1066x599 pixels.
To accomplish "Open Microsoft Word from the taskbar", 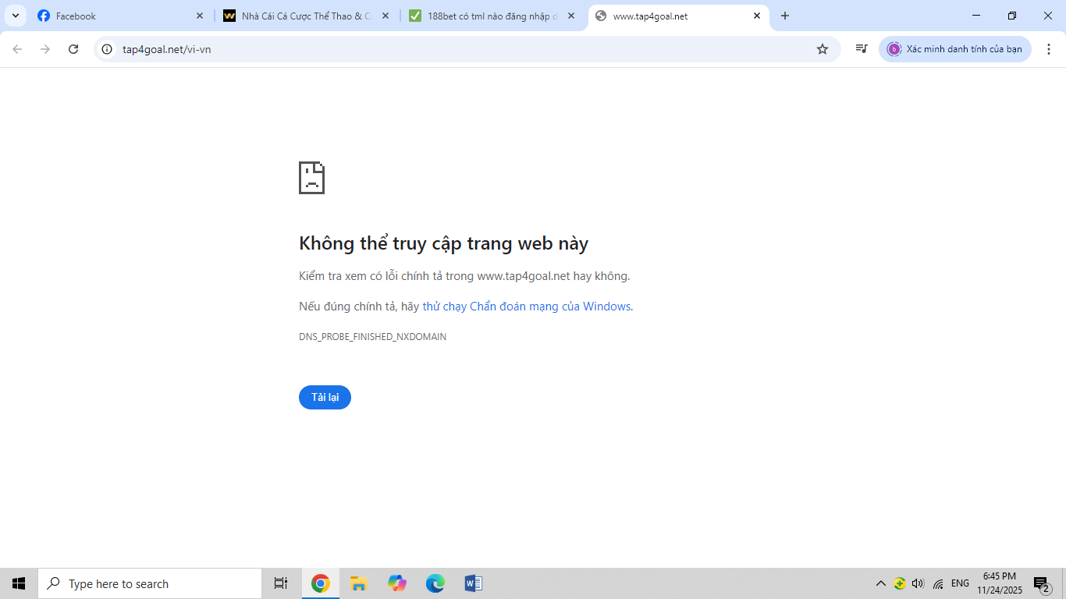I will click(473, 583).
